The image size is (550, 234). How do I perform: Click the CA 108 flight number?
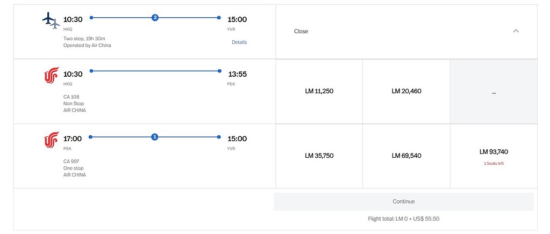[72, 97]
